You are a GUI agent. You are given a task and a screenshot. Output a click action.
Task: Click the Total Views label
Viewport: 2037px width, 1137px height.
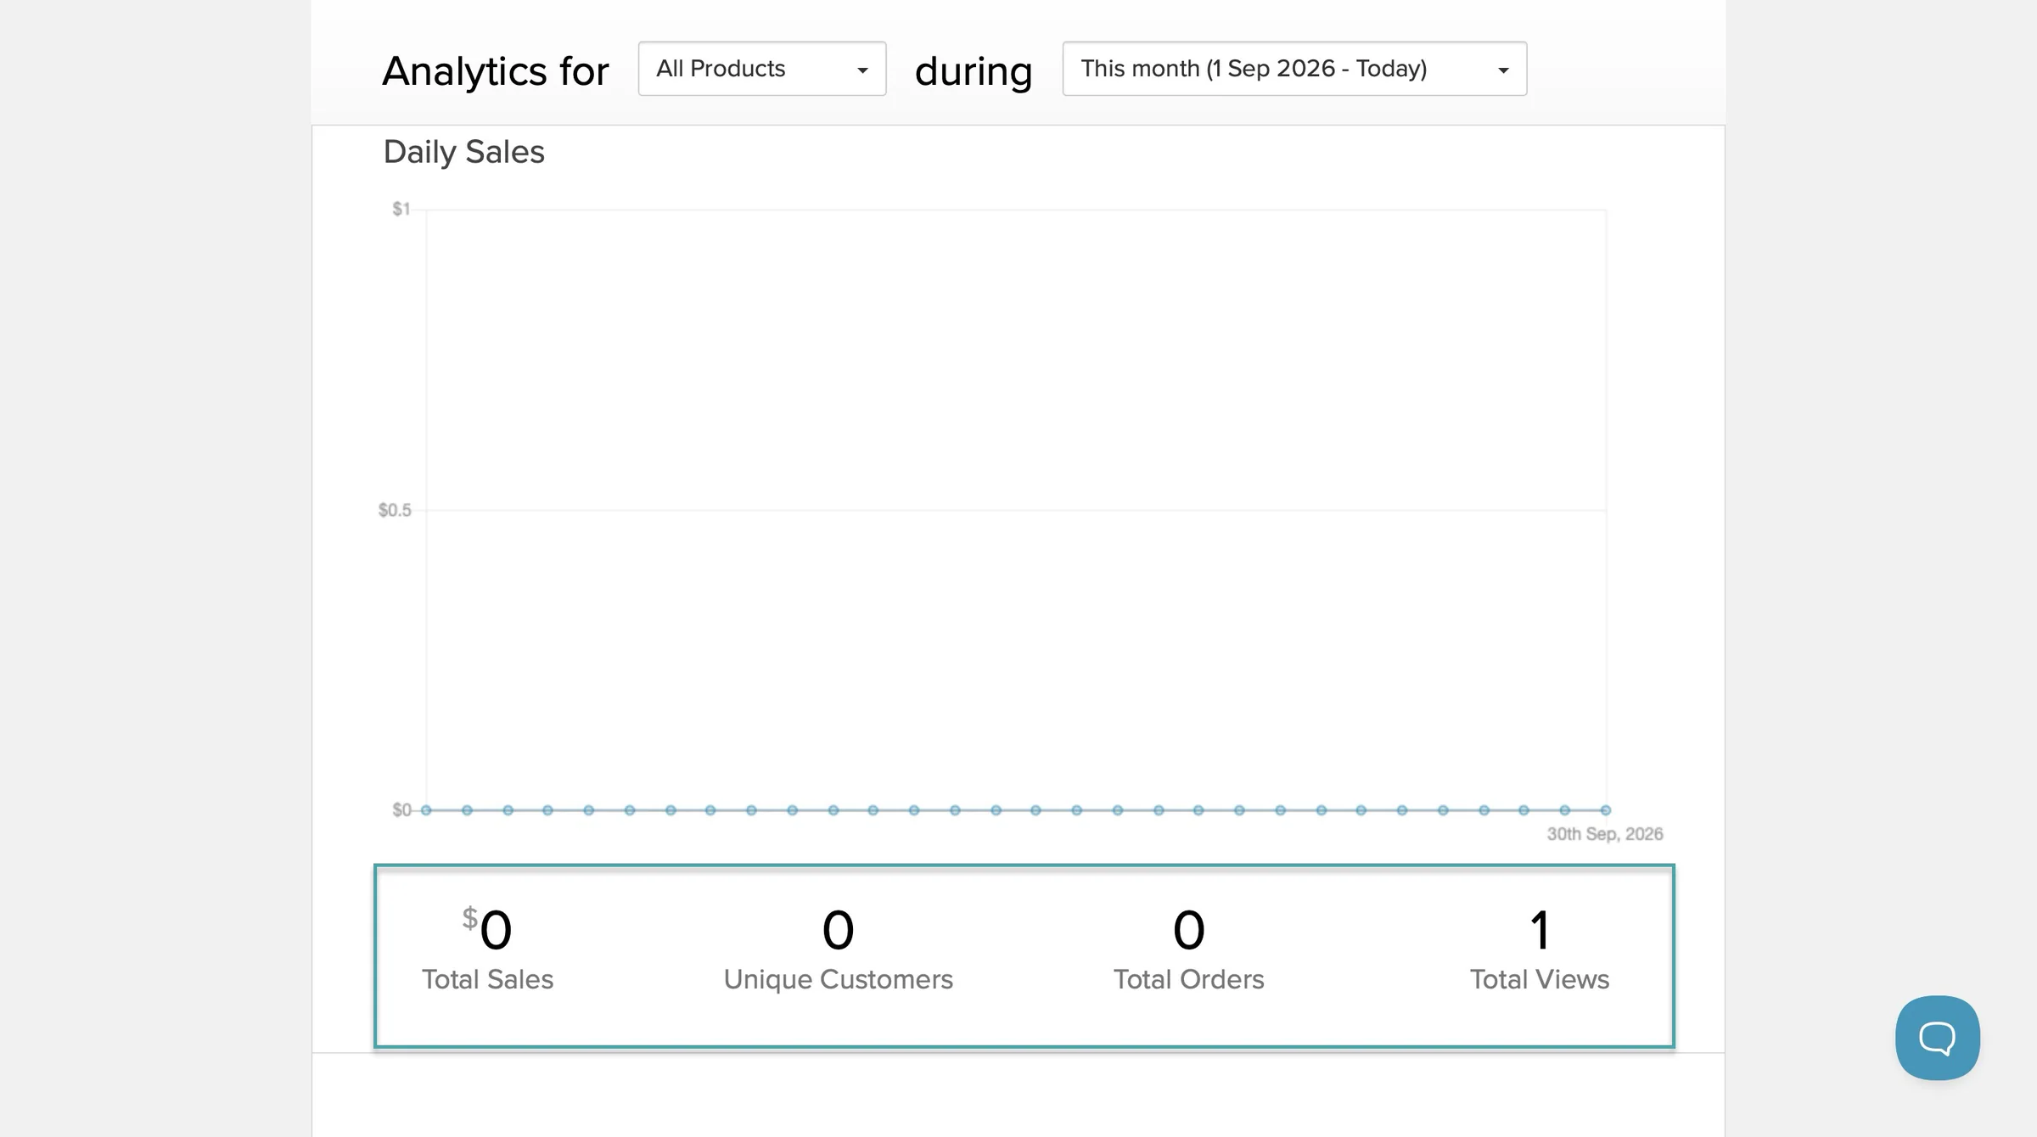(1539, 979)
